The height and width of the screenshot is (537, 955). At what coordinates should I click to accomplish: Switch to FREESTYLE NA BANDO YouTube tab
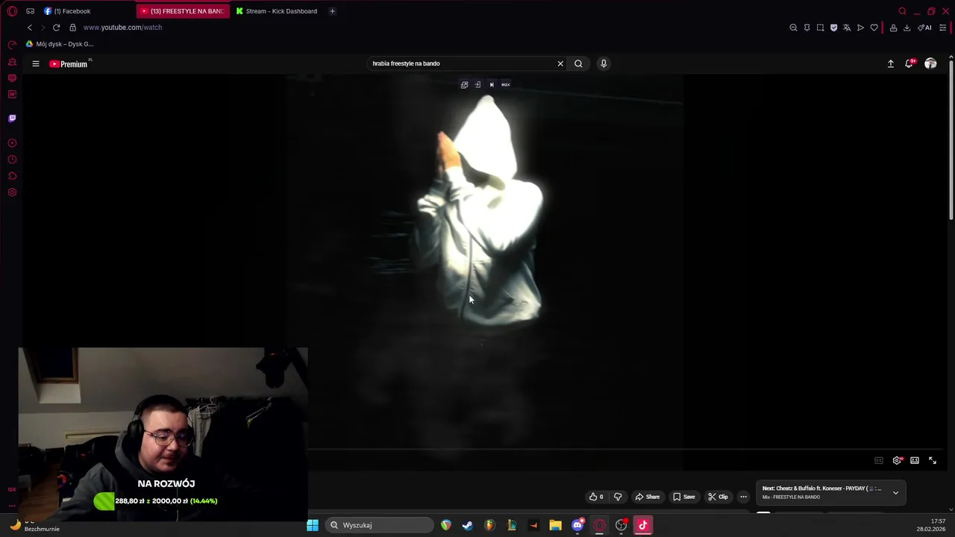tap(184, 11)
